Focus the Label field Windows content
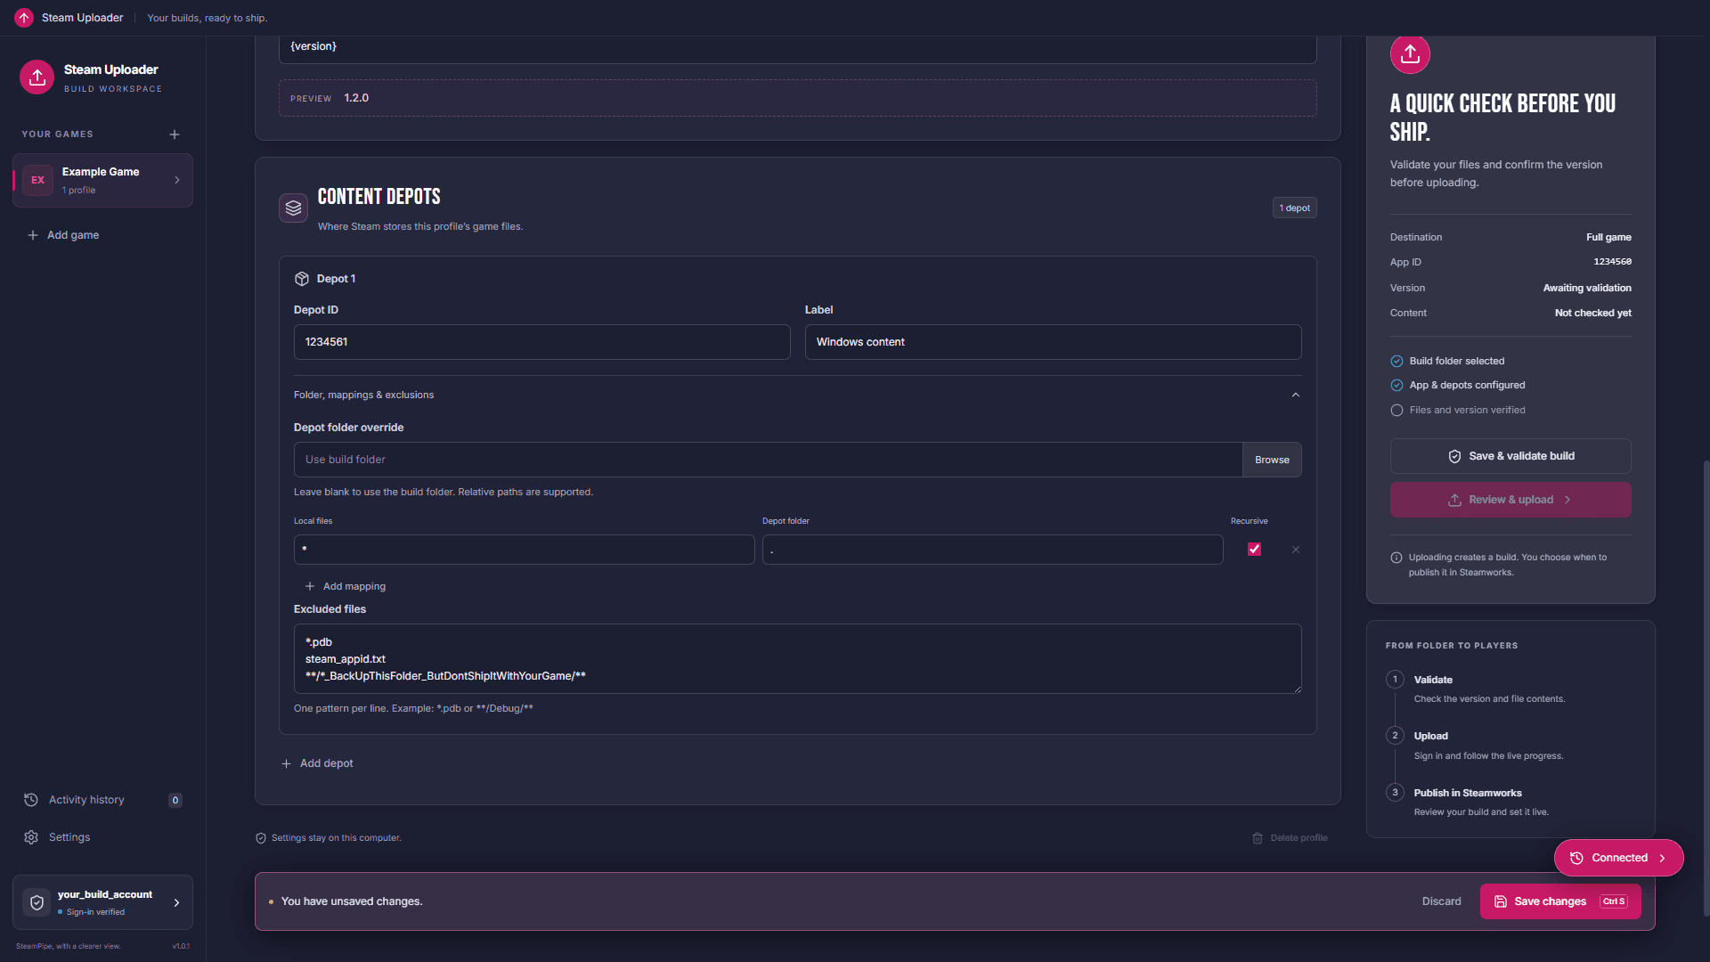Screen dimensions: 1710x962 point(1053,342)
